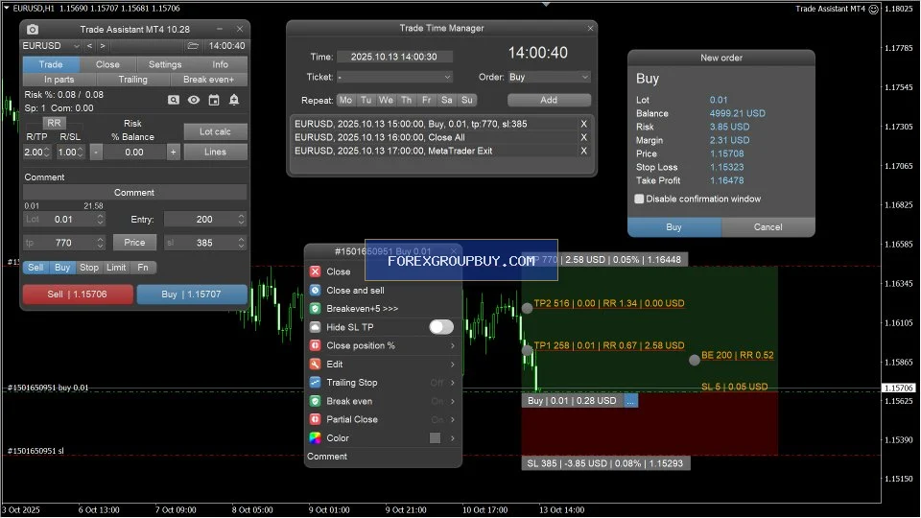Click the camera screenshot icon in Trade Assistant

(x=33, y=30)
